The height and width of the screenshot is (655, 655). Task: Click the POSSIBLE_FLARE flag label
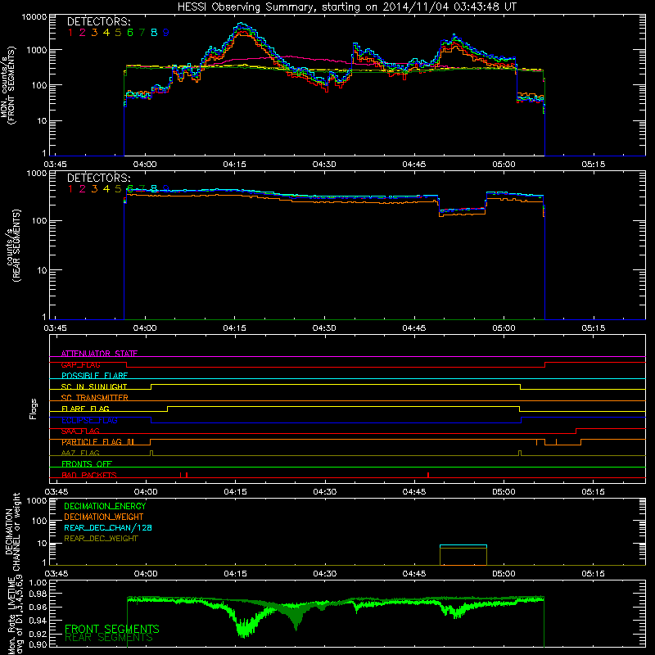(x=94, y=376)
